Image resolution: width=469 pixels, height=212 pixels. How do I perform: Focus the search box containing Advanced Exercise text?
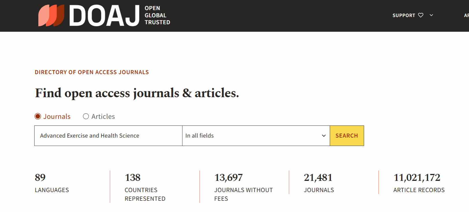pyautogui.click(x=108, y=136)
